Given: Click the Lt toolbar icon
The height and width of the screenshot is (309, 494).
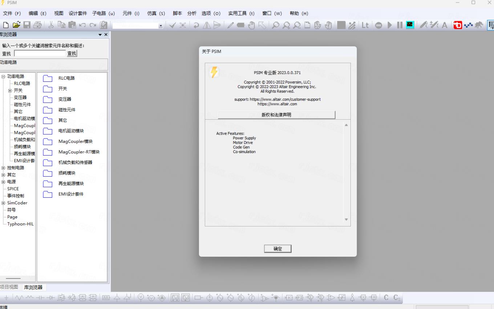Looking at the screenshot, I should coord(365,25).
